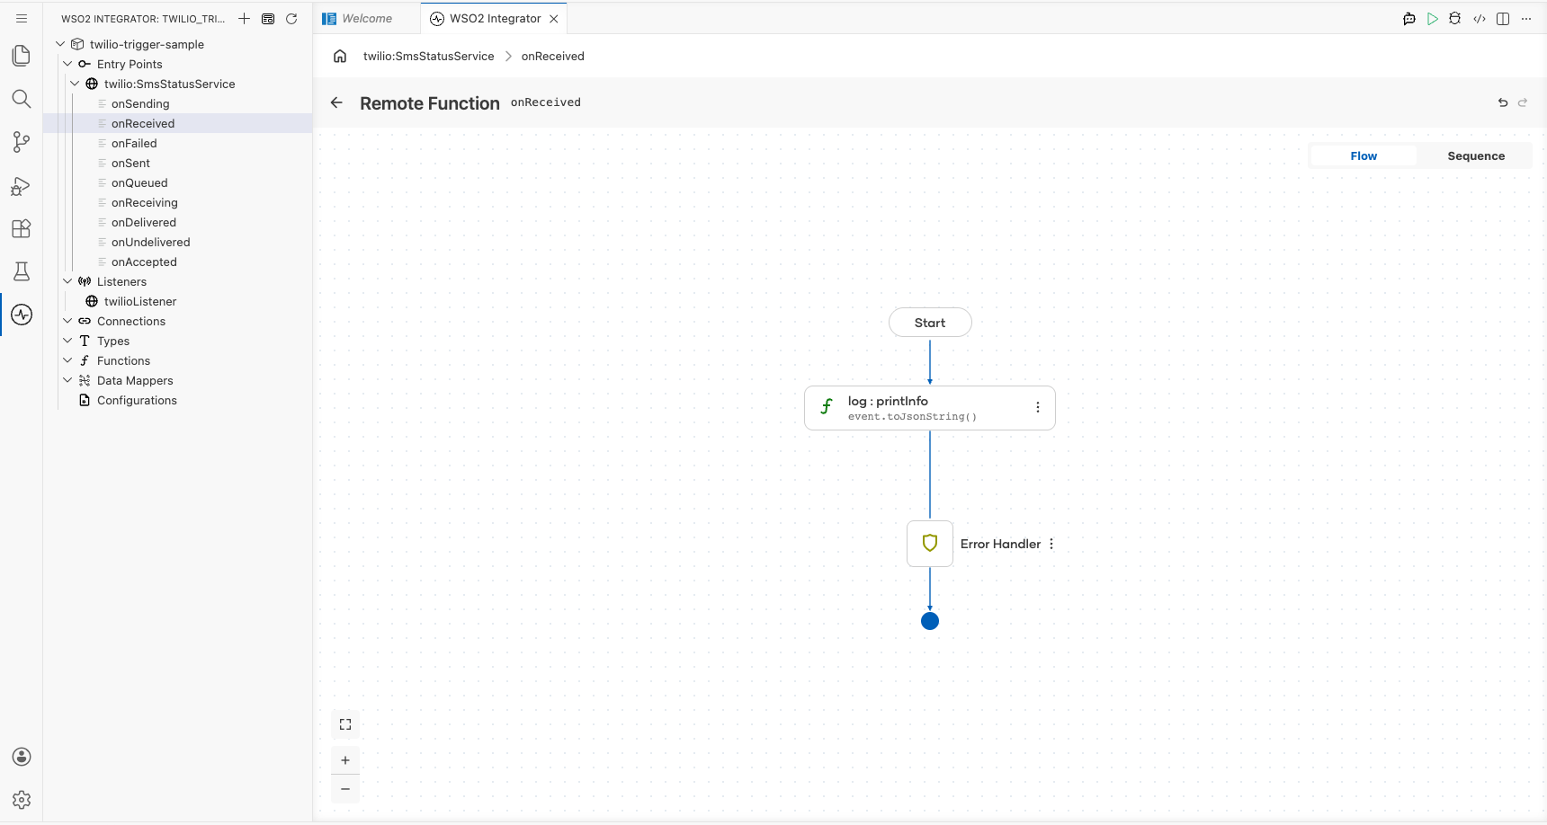Open the Extensions view
Image resolution: width=1547 pixels, height=825 pixels.
click(22, 228)
